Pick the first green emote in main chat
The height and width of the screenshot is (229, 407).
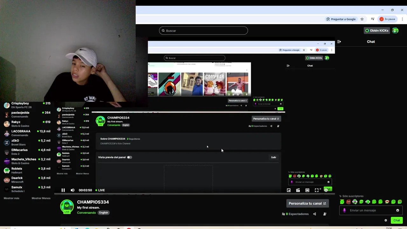(342, 202)
